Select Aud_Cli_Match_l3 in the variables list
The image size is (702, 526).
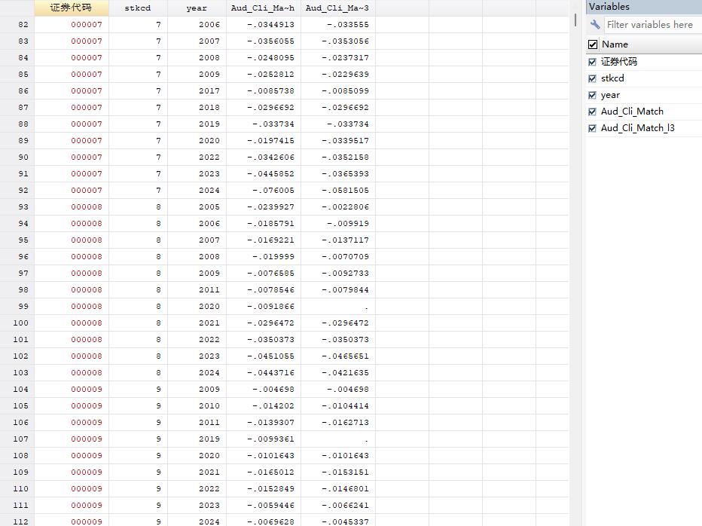coord(637,128)
